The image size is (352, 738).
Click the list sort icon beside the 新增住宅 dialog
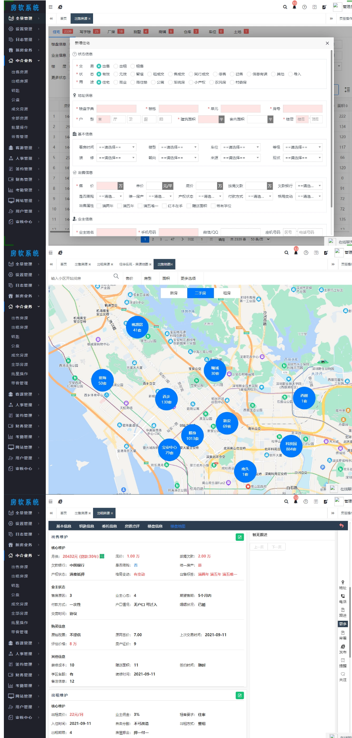pos(347,90)
